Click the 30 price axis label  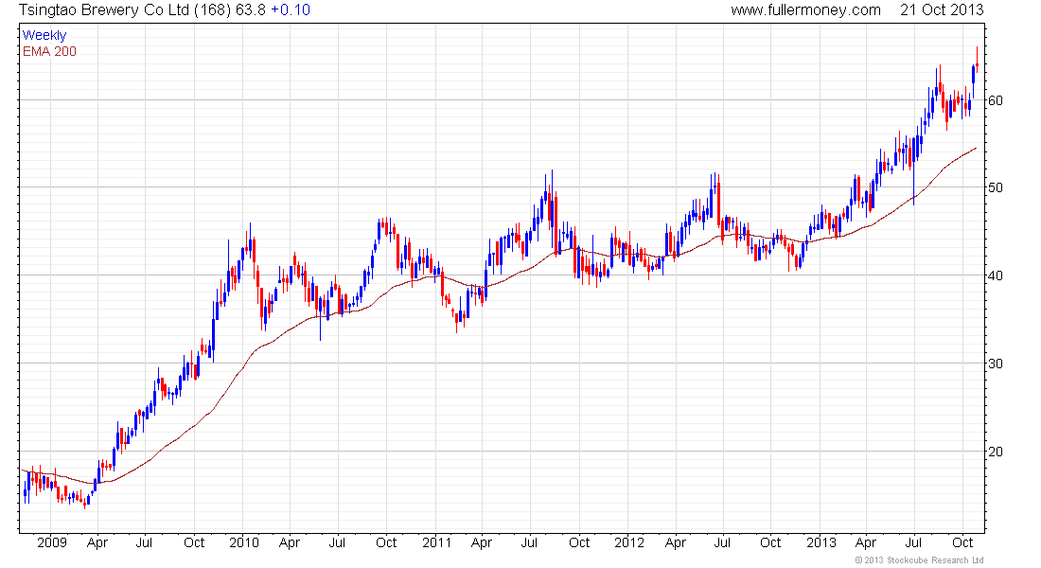click(996, 364)
